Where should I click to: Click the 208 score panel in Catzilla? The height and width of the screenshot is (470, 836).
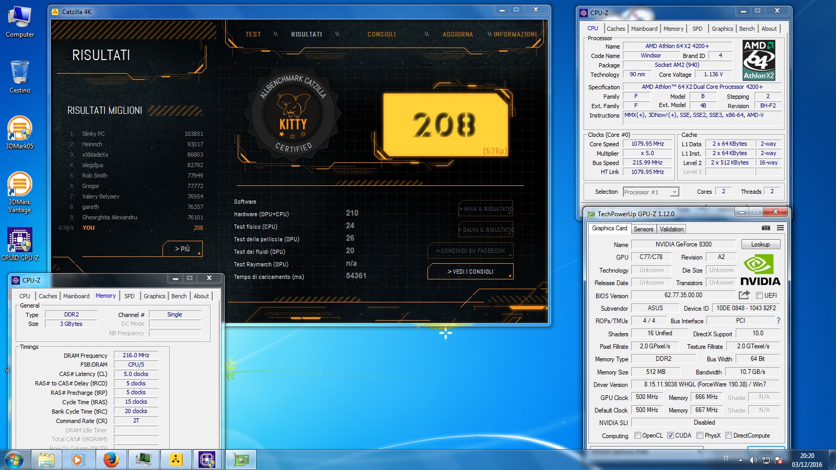(445, 124)
